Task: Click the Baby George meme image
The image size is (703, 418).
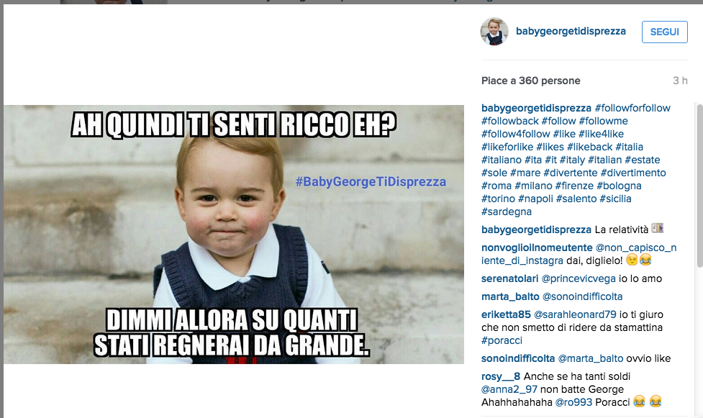Action: click(234, 234)
